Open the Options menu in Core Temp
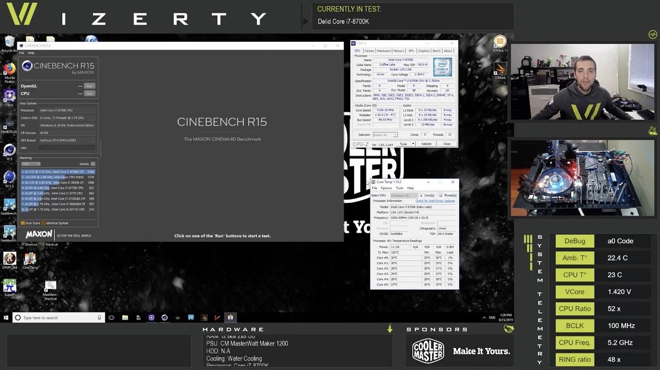Image resolution: width=660 pixels, height=370 pixels. point(387,188)
